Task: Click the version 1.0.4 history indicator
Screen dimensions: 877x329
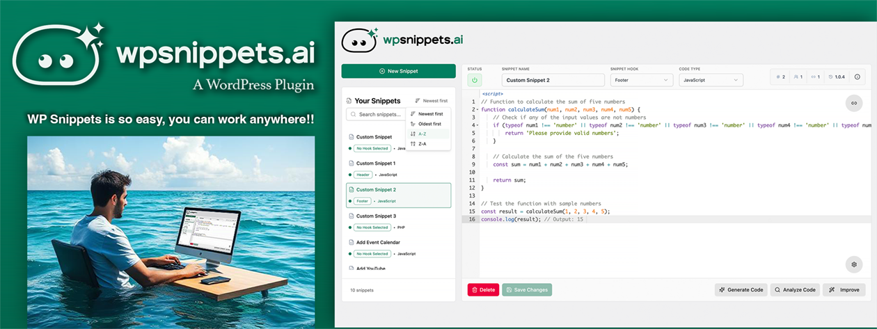Action: click(837, 77)
